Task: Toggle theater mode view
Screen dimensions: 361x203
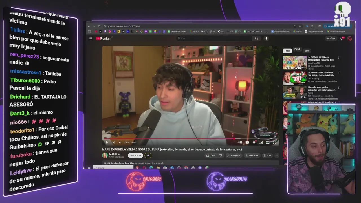Action: point(268,142)
